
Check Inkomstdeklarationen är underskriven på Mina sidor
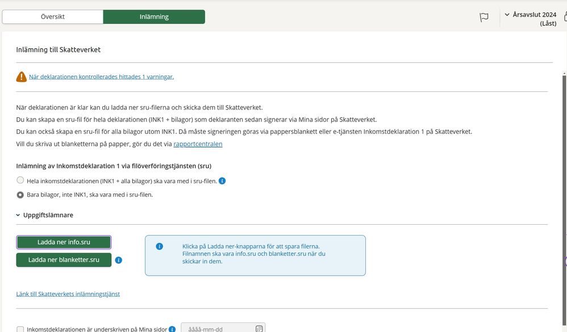(20, 329)
